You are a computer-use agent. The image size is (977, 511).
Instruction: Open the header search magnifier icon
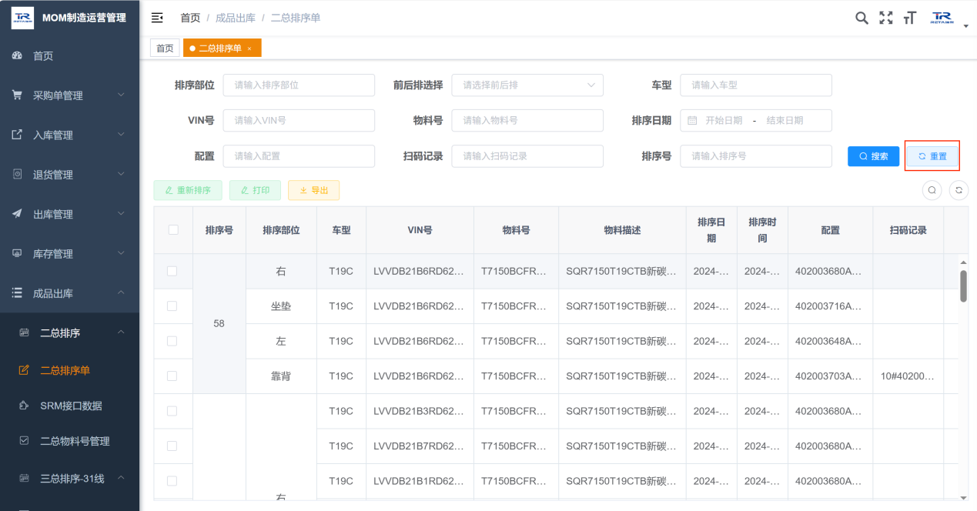pos(862,18)
